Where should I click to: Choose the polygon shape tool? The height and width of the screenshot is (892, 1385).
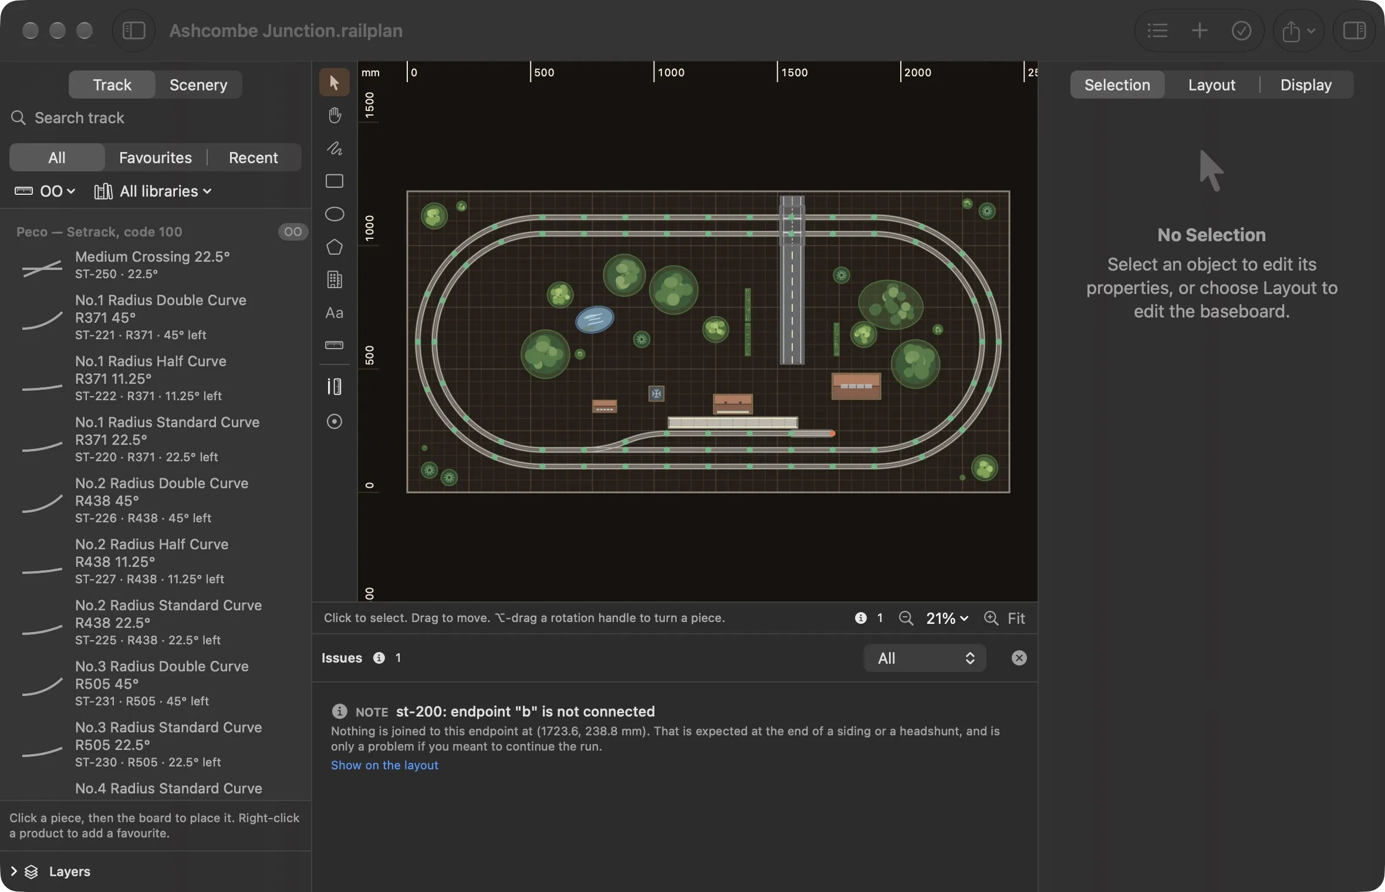[x=335, y=246]
